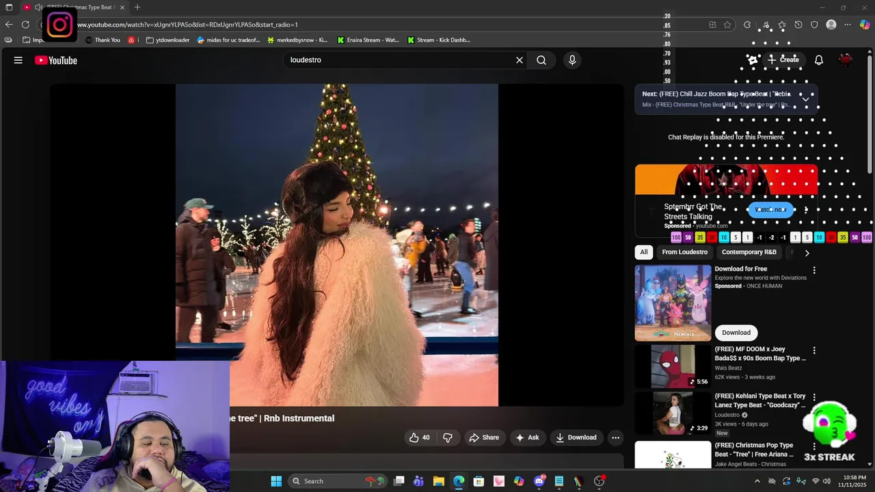Open options for the MF DOOM video
Viewport: 875px width, 492px height.
click(x=813, y=351)
